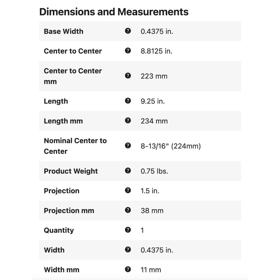Open help icon for Projection mm
Image resolution: width=280 pixels, height=280 pixels.
128,210
